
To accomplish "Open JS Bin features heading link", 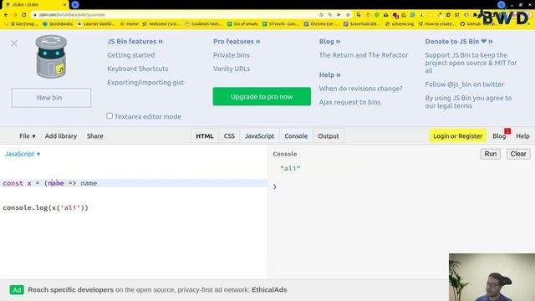I will [x=135, y=41].
